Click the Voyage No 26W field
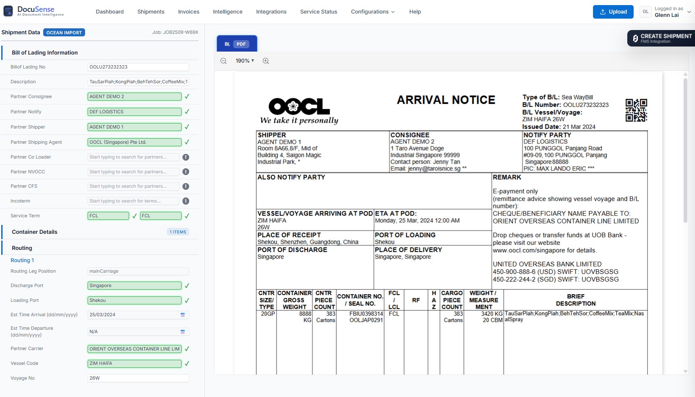The image size is (695, 397). tap(138, 378)
